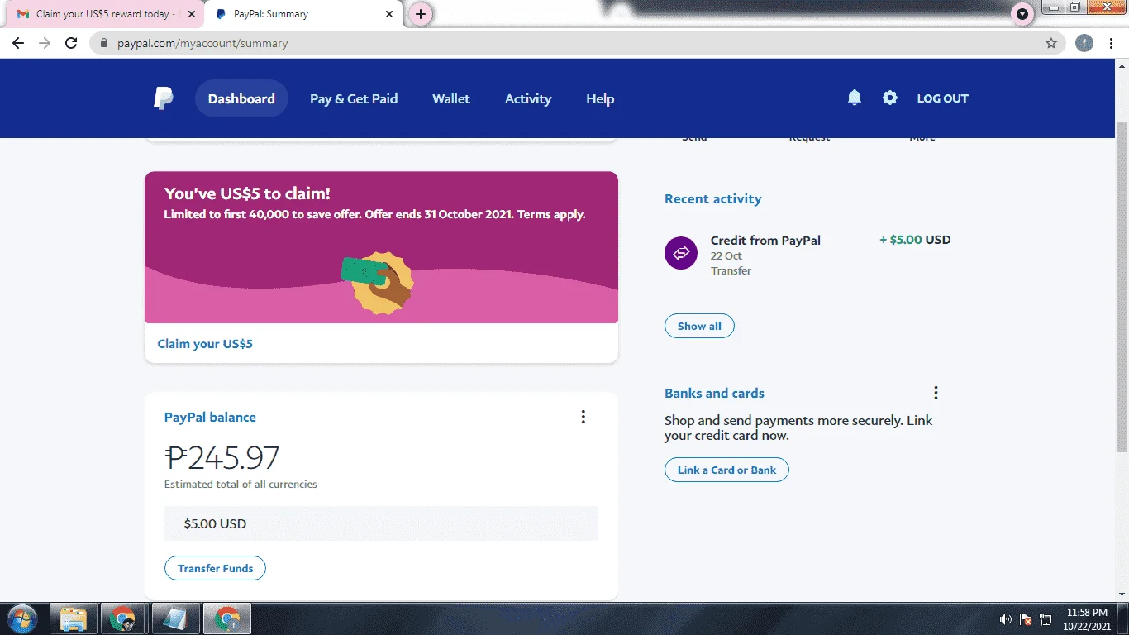The image size is (1129, 635).
Task: Open Chrome profile avatar
Action: coord(1084,43)
